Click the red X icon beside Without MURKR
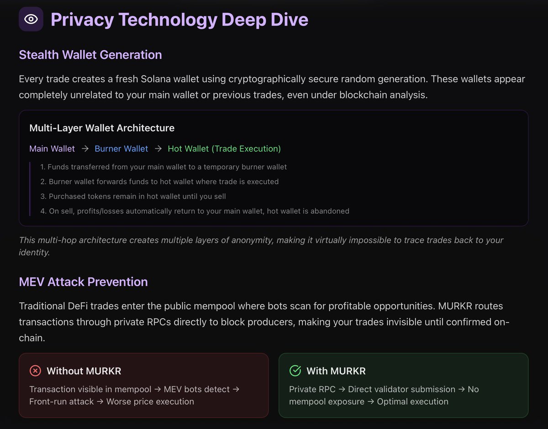 click(x=35, y=371)
